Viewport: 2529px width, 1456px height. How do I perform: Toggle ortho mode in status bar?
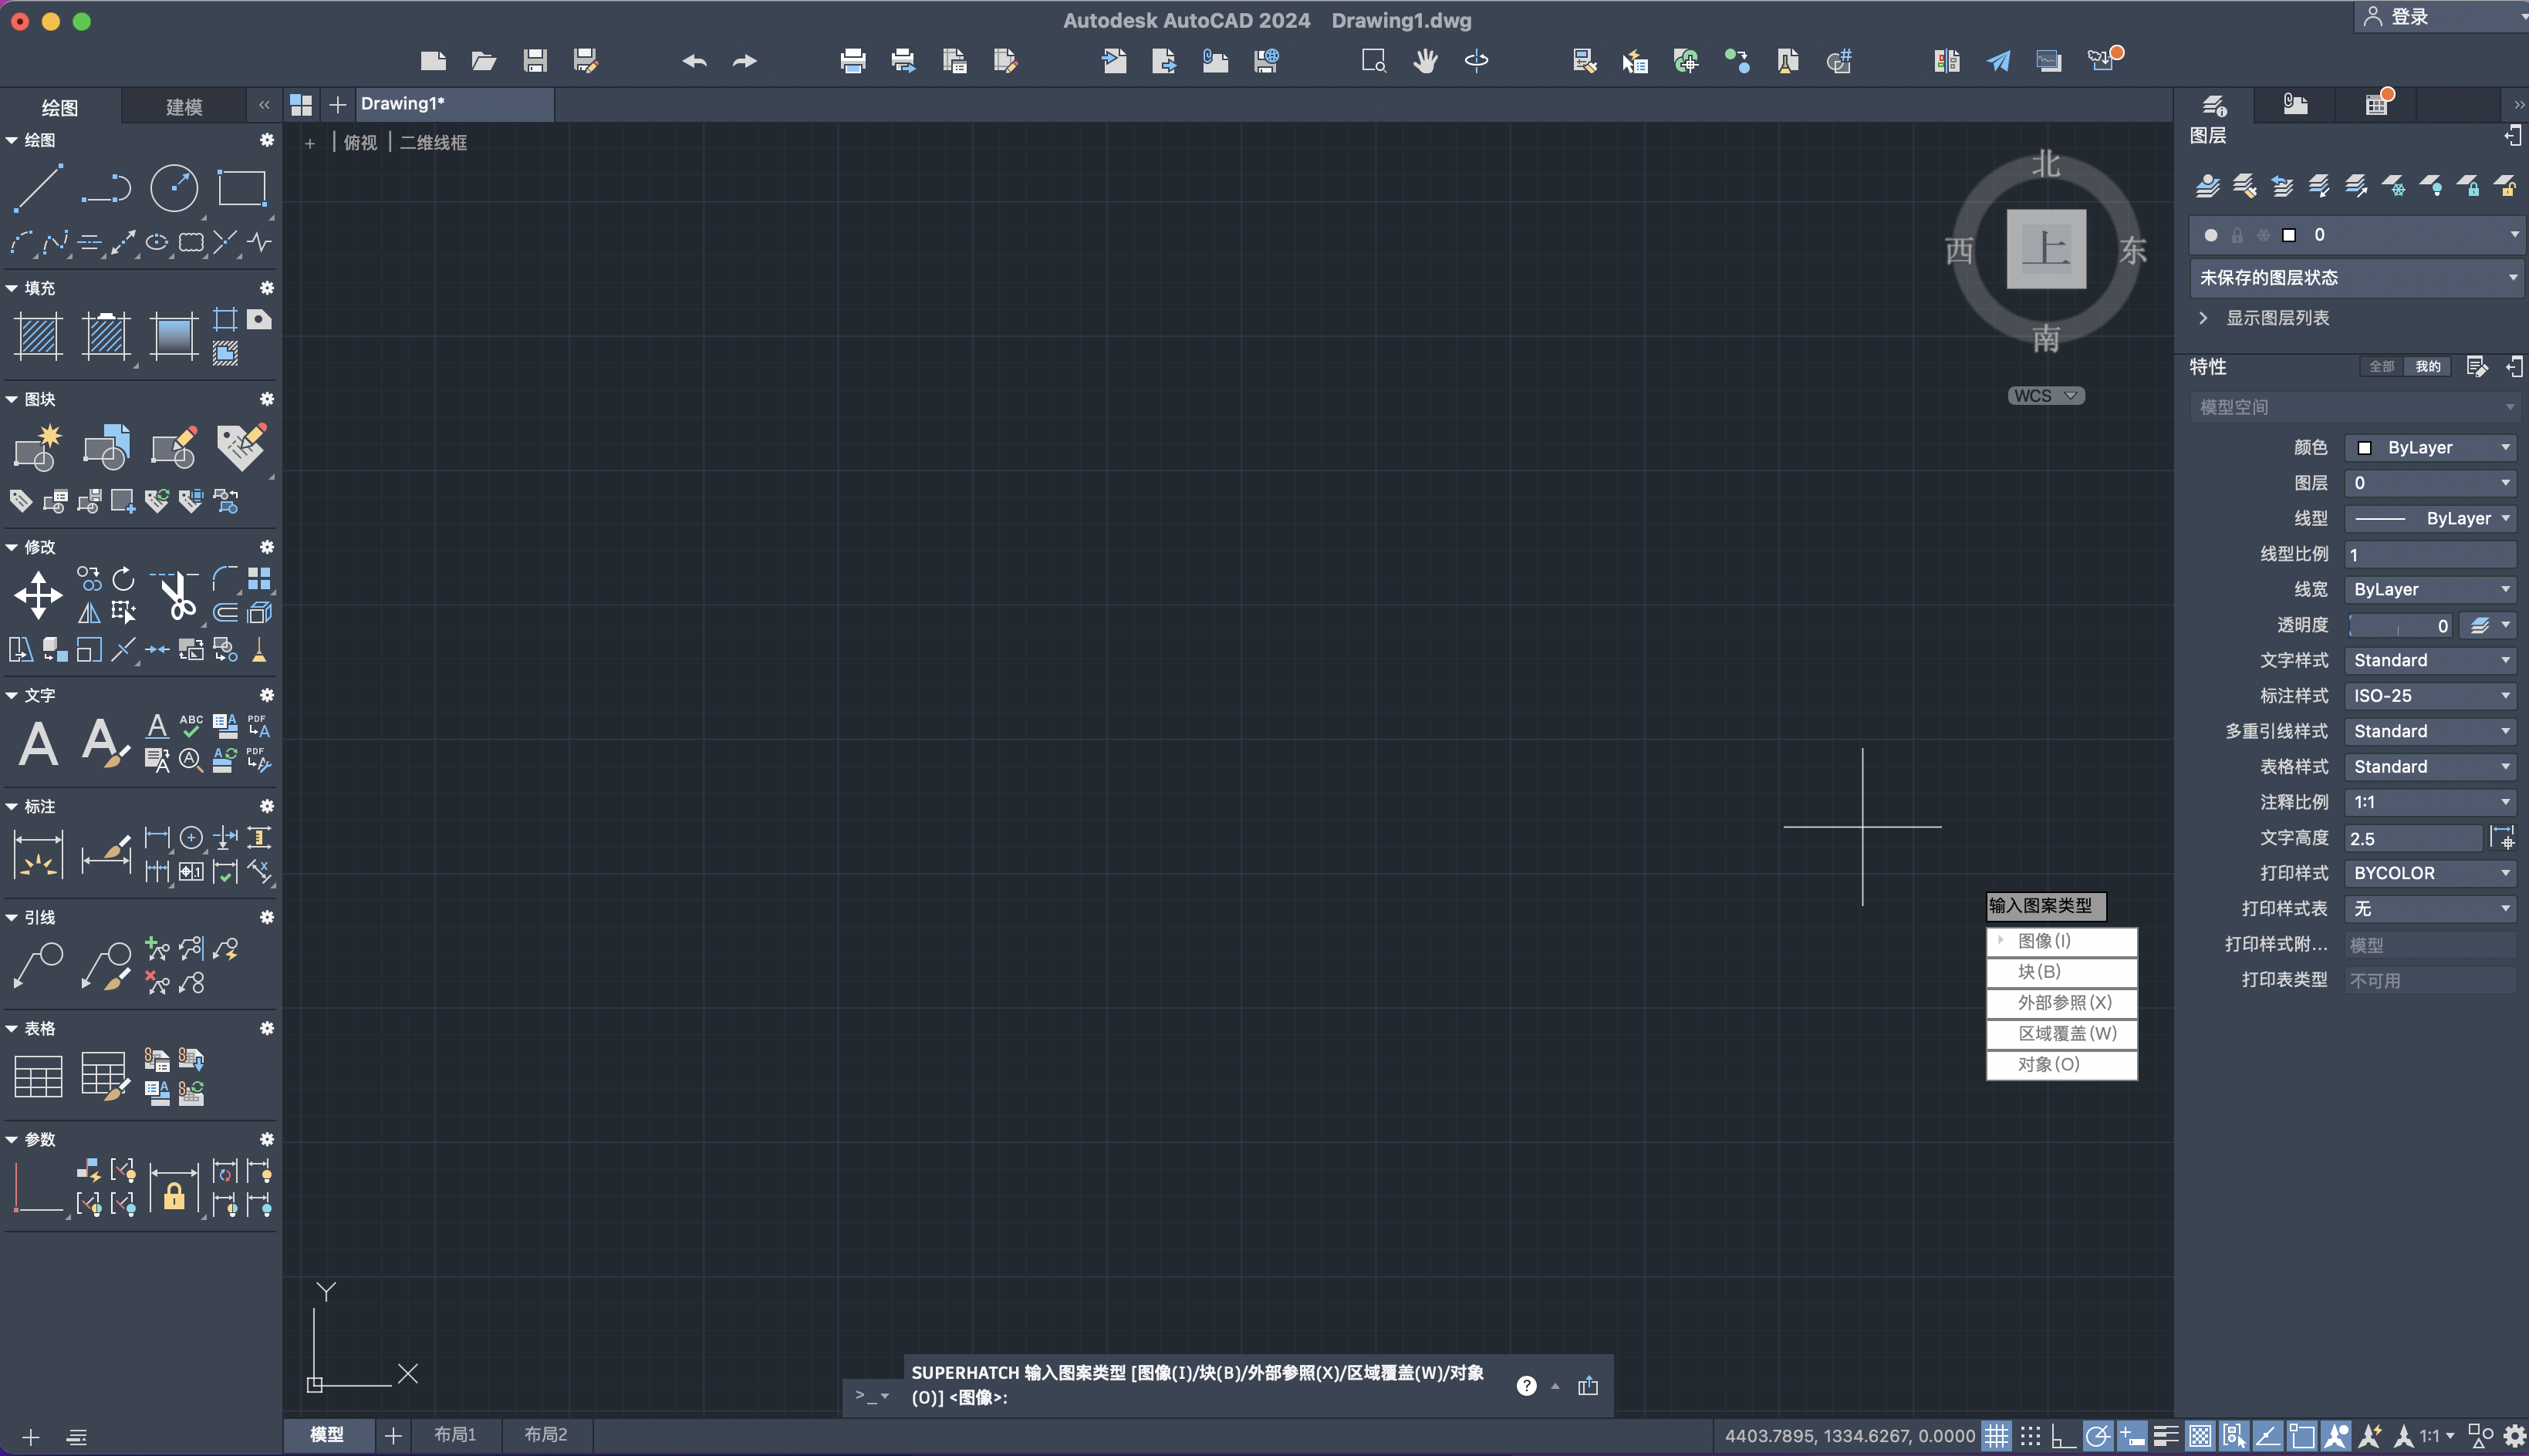(x=2063, y=1437)
